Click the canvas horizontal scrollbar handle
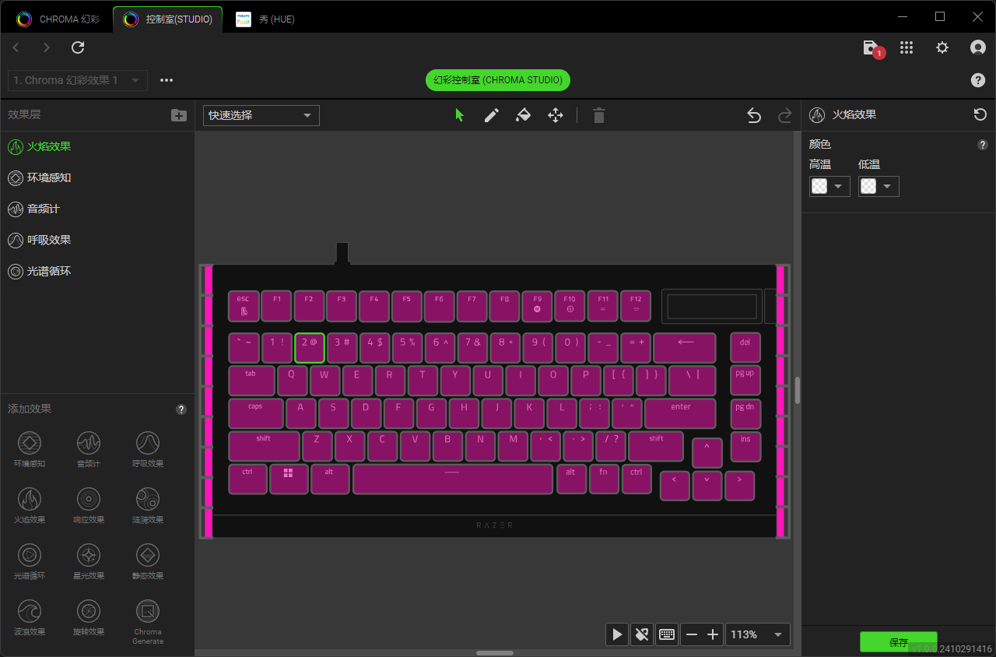 [x=495, y=653]
